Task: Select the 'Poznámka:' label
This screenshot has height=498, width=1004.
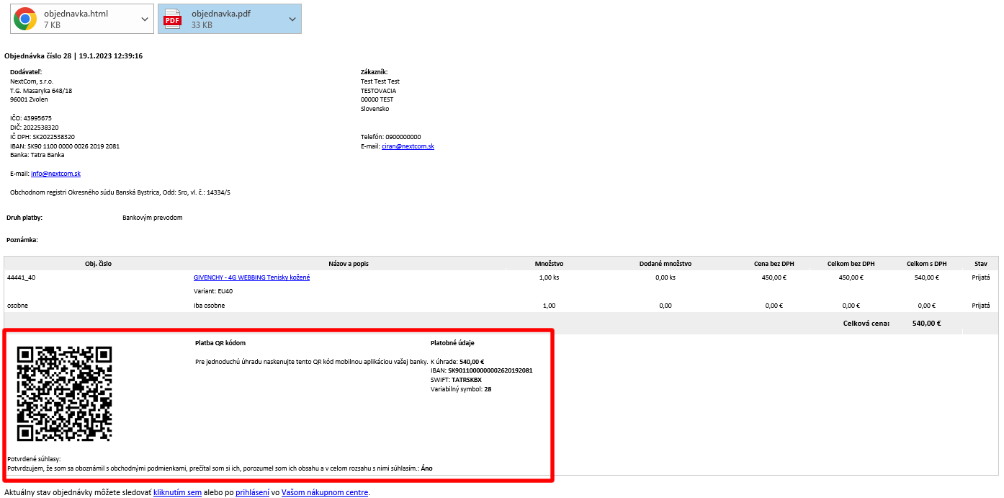Action: click(22, 239)
